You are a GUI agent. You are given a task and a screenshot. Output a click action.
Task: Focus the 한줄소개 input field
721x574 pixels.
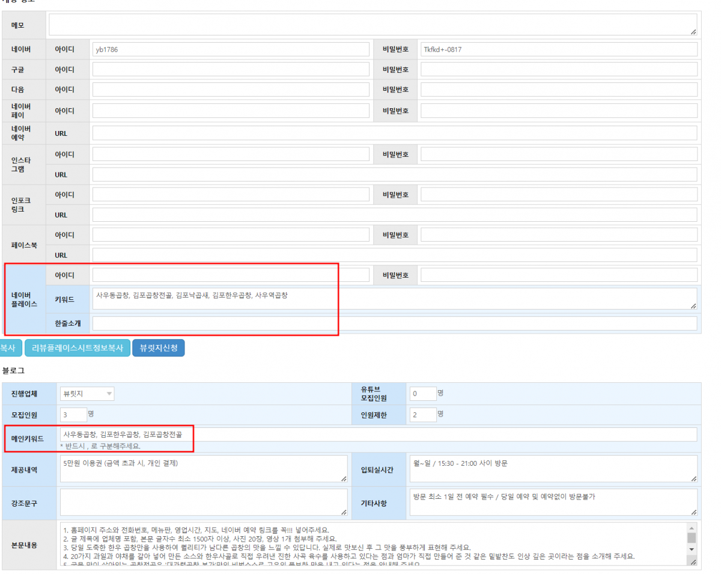tap(394, 323)
